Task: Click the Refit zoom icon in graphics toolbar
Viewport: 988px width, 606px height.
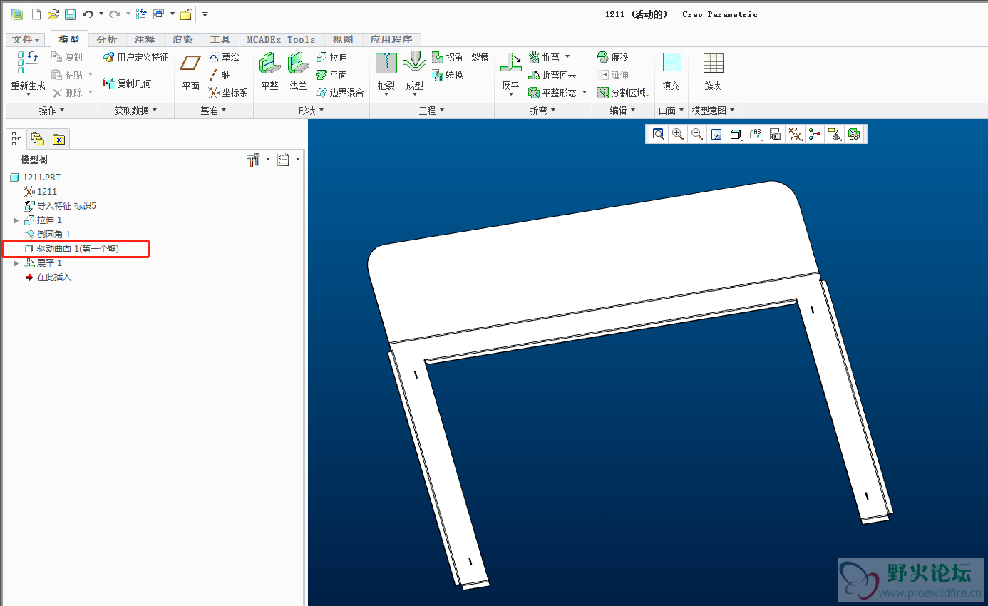Action: coord(659,134)
